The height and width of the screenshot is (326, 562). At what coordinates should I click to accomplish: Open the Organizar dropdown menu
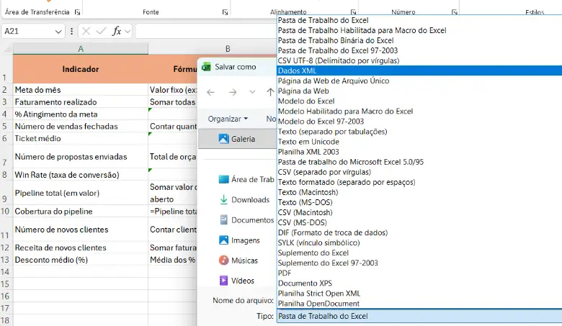tap(228, 119)
